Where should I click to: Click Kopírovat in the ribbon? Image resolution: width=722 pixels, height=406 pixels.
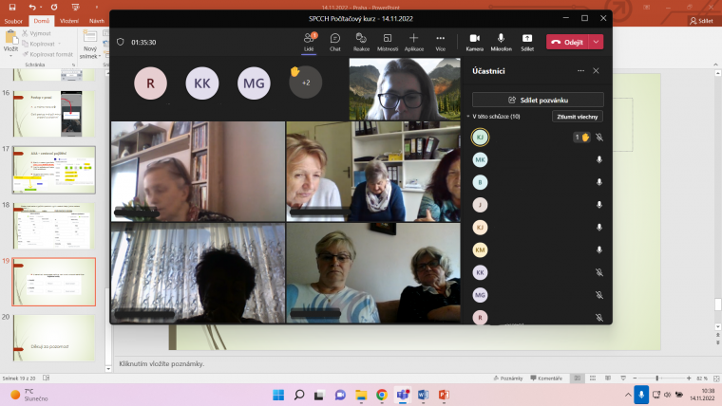[39, 45]
